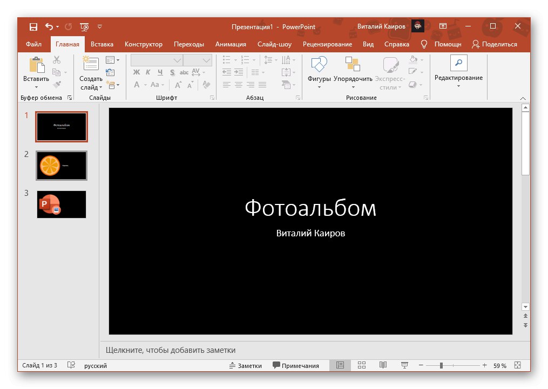
Task: Collapse the ribbon with the chevron
Action: click(522, 98)
